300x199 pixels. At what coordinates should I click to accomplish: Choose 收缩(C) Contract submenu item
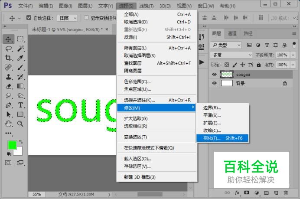tap(222, 130)
